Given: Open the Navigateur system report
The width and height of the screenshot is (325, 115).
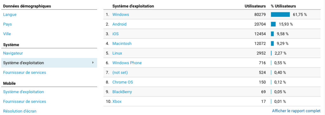Looking at the screenshot, I should 13,53.
